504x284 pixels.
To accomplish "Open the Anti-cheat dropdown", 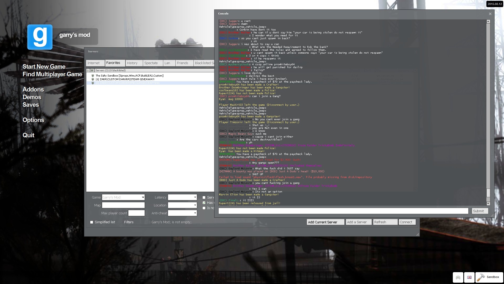I will 182,213.
